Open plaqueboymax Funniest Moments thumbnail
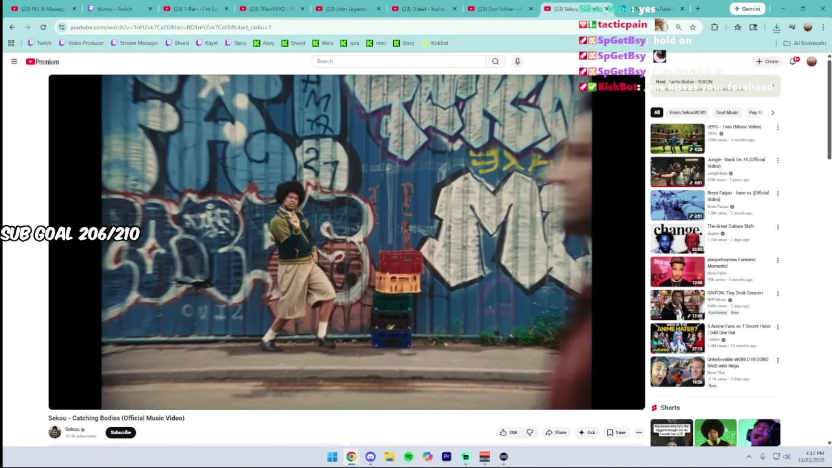 point(677,272)
